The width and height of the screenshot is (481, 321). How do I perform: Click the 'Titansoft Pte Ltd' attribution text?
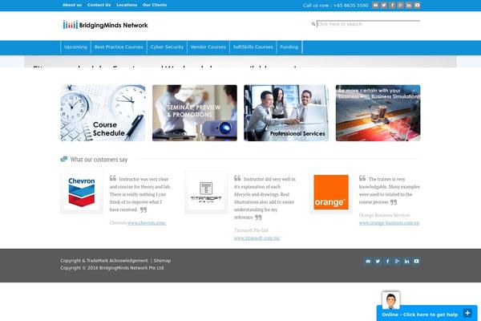point(251,230)
